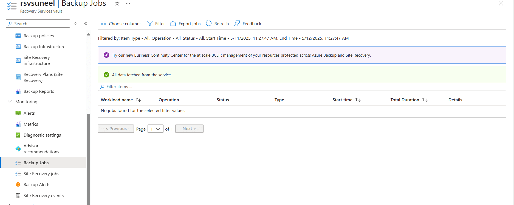The image size is (514, 205).
Task: Open the page number dropdown
Action: point(156,129)
